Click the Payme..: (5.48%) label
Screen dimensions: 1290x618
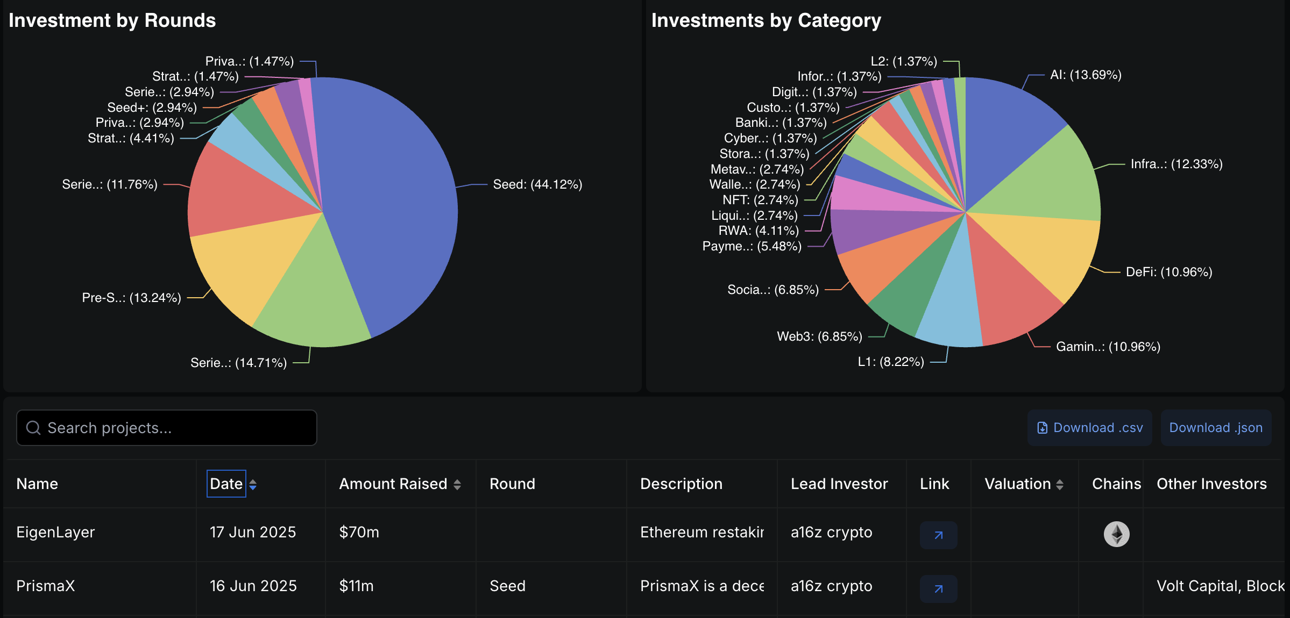pyautogui.click(x=752, y=246)
